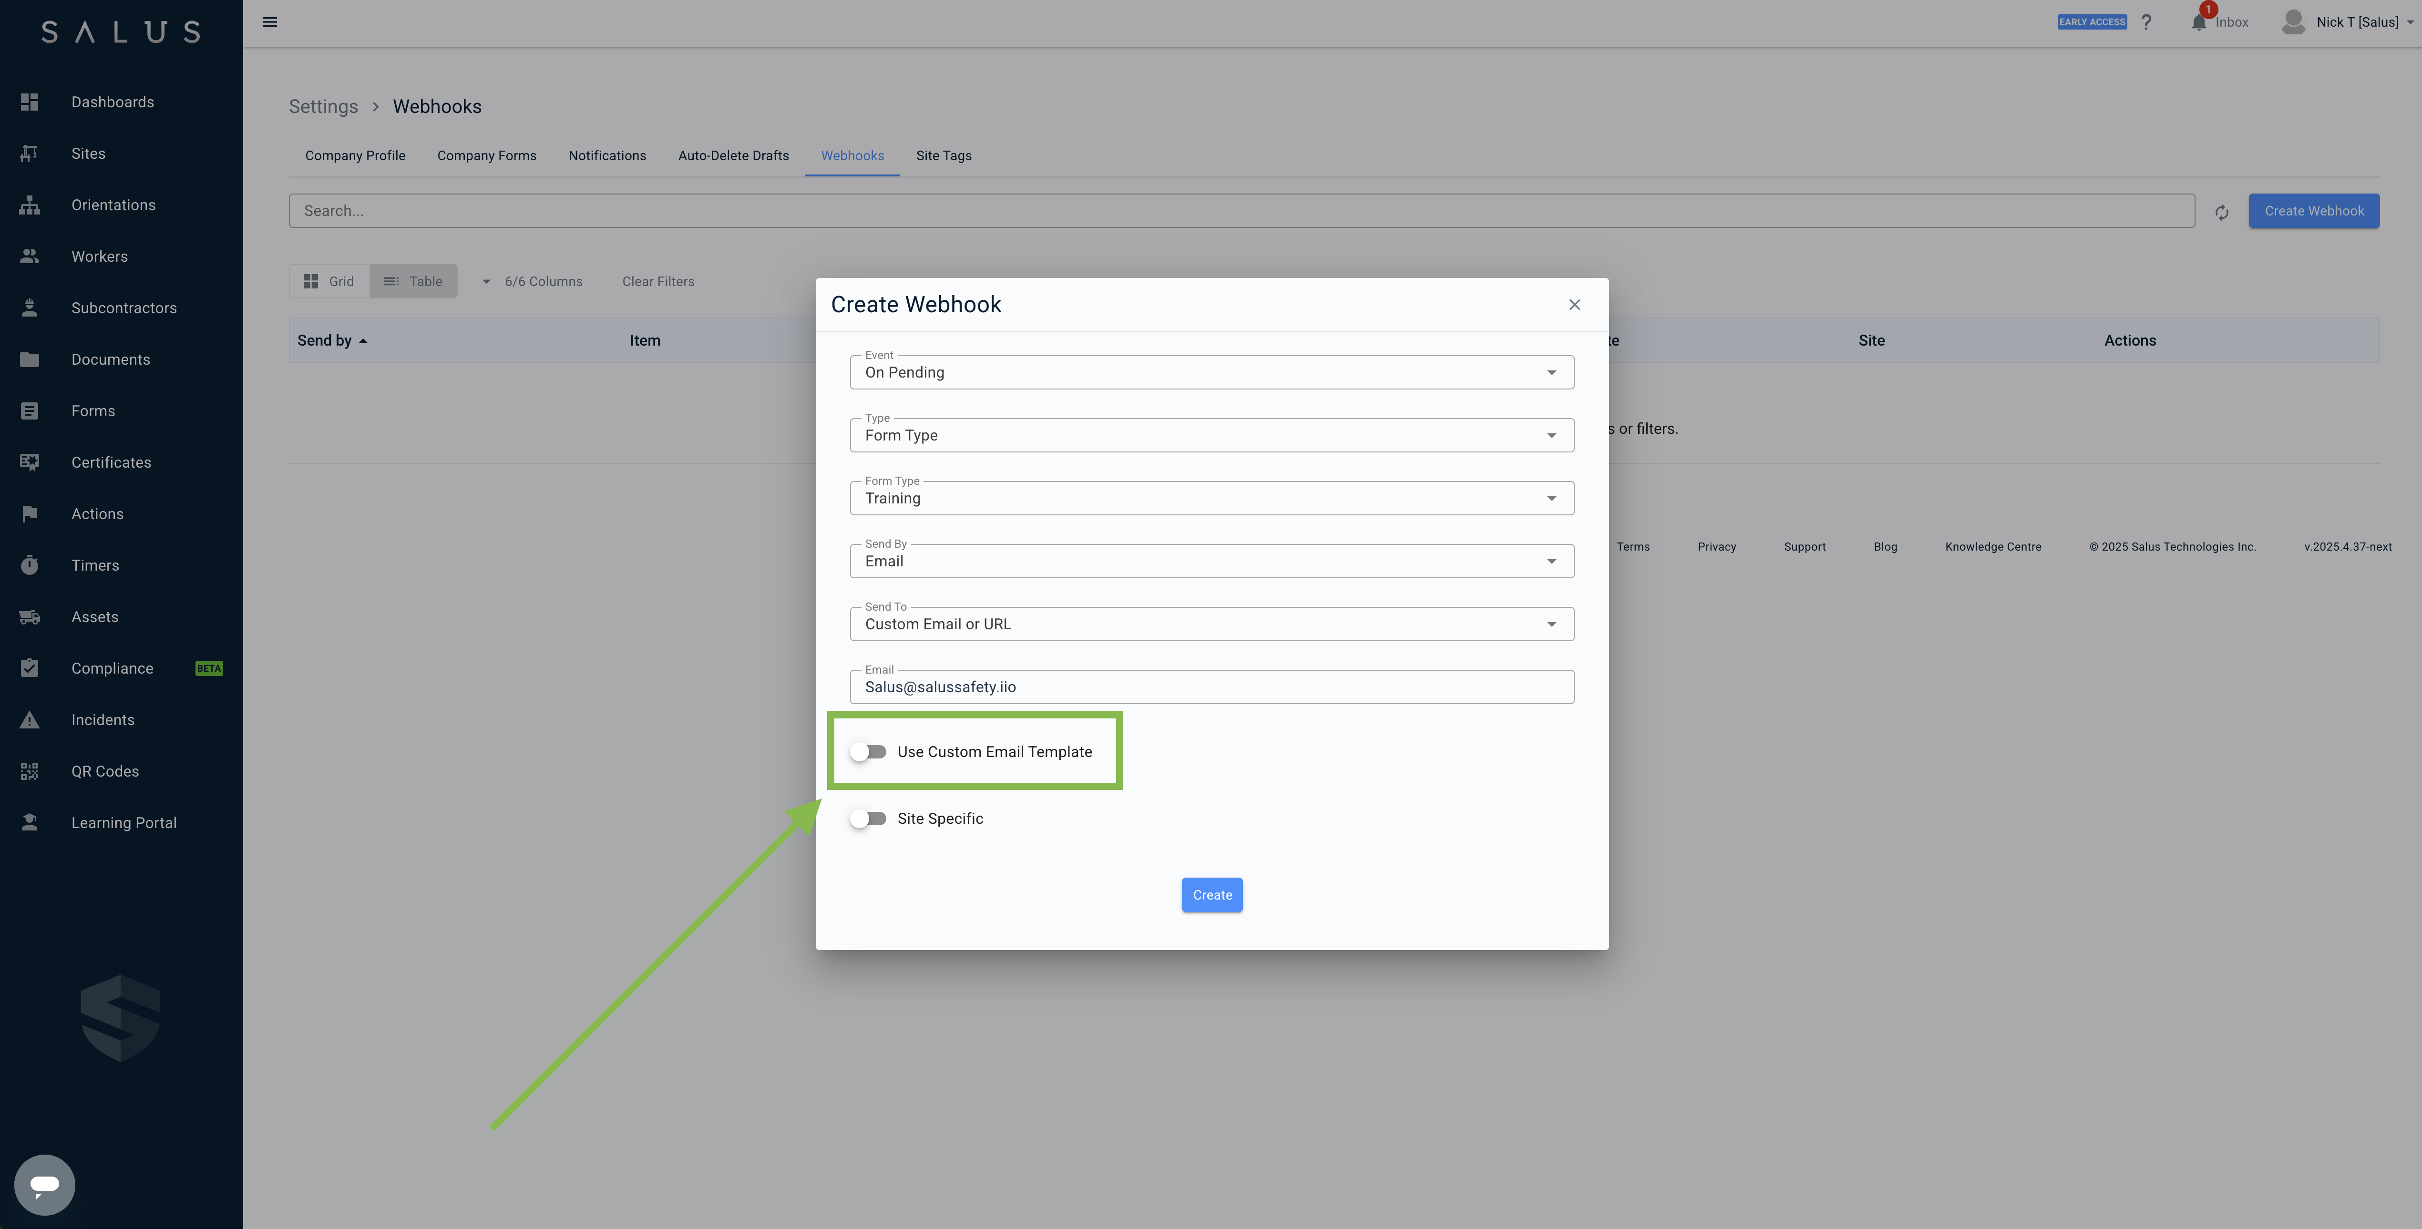The width and height of the screenshot is (2422, 1229).
Task: Open Timers in the sidebar
Action: (95, 565)
